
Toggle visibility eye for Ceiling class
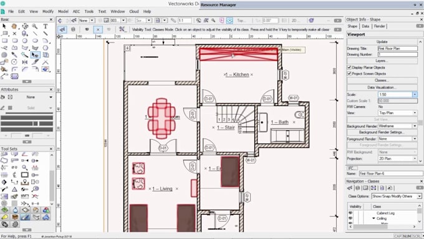tap(350, 218)
